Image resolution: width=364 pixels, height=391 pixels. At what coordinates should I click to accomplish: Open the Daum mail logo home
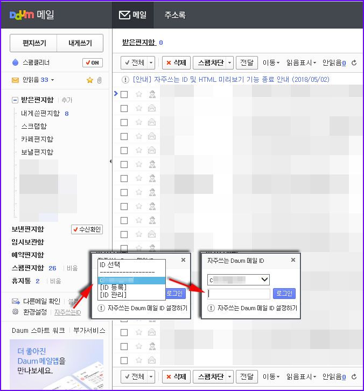click(x=32, y=15)
